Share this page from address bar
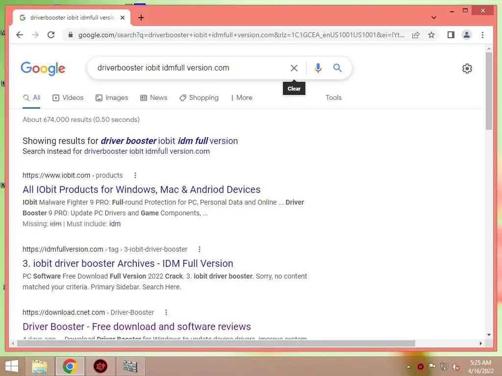Image resolution: width=502 pixels, height=376 pixels. click(x=416, y=35)
